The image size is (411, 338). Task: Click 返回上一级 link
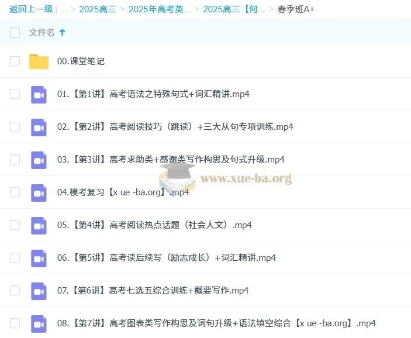point(31,9)
